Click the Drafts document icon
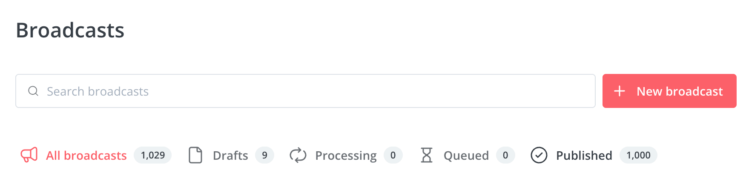Image resolution: width=746 pixels, height=181 pixels. [195, 155]
